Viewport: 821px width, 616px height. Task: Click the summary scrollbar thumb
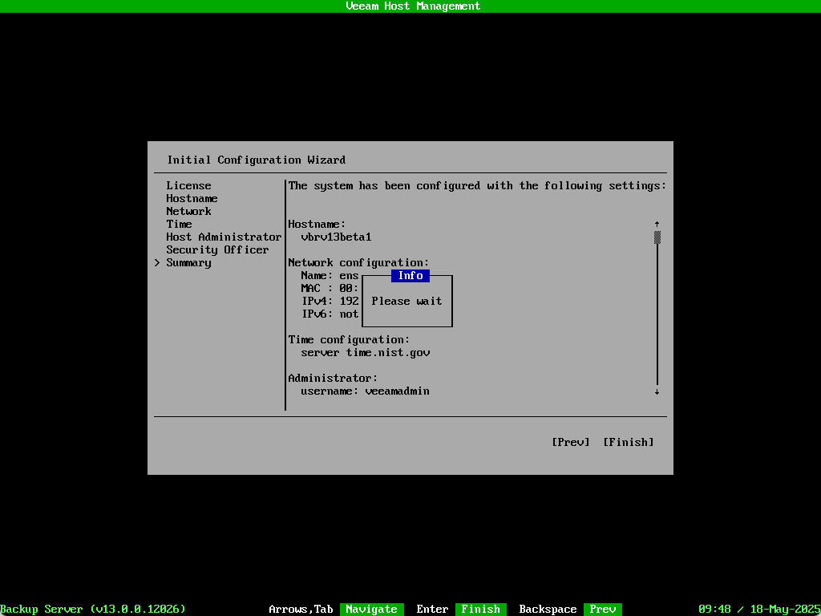coord(657,237)
